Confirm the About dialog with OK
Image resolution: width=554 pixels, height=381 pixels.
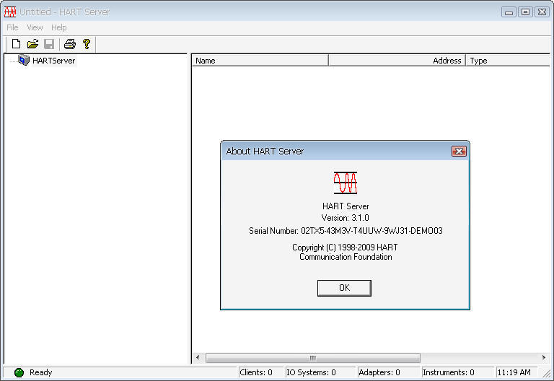pos(344,288)
